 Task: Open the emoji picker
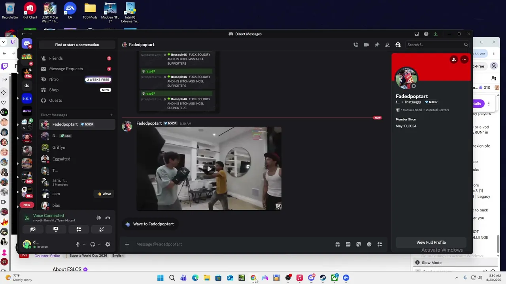tap(369, 244)
